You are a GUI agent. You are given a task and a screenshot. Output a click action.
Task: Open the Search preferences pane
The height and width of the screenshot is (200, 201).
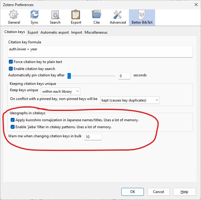point(55,17)
